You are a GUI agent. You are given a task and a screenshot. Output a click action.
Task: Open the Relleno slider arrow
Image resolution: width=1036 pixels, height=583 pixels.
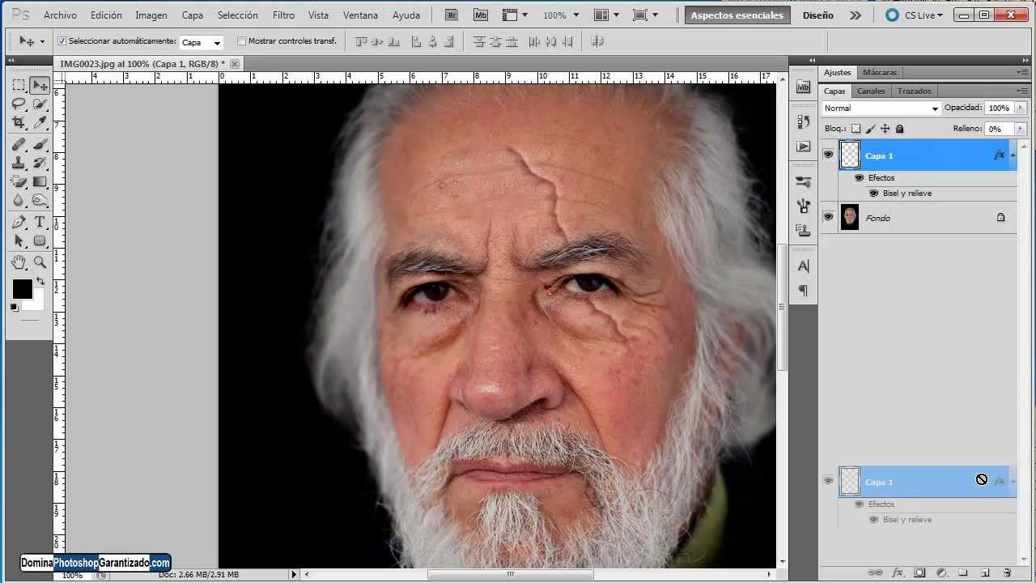[x=1019, y=129]
